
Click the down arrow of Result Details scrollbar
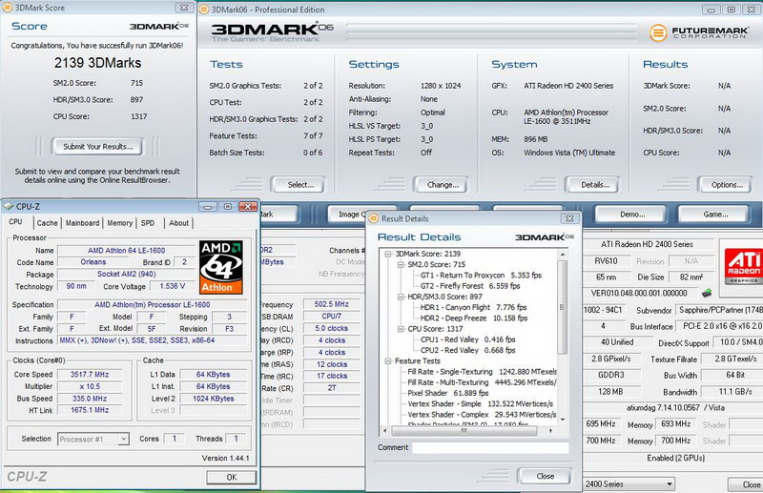click(563, 420)
